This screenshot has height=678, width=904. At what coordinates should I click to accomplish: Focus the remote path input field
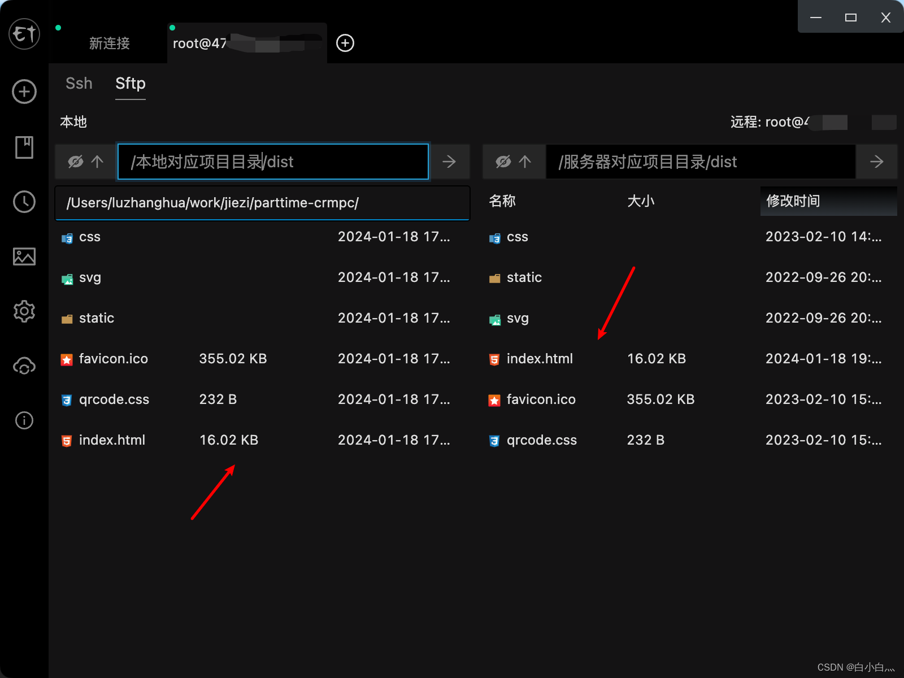pyautogui.click(x=701, y=162)
